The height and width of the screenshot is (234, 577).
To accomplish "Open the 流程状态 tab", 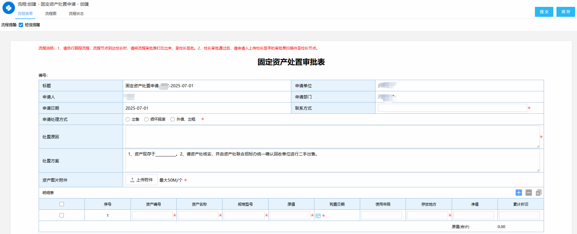I will [76, 14].
